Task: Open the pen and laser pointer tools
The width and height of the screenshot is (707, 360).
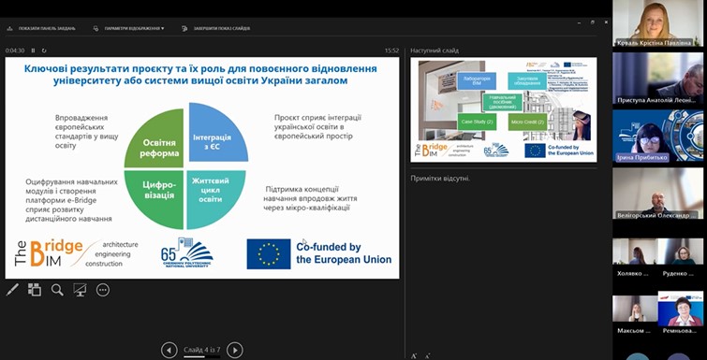Action: point(12,290)
